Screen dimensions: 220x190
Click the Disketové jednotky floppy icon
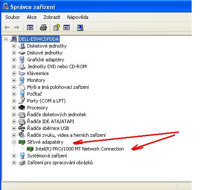(22, 46)
